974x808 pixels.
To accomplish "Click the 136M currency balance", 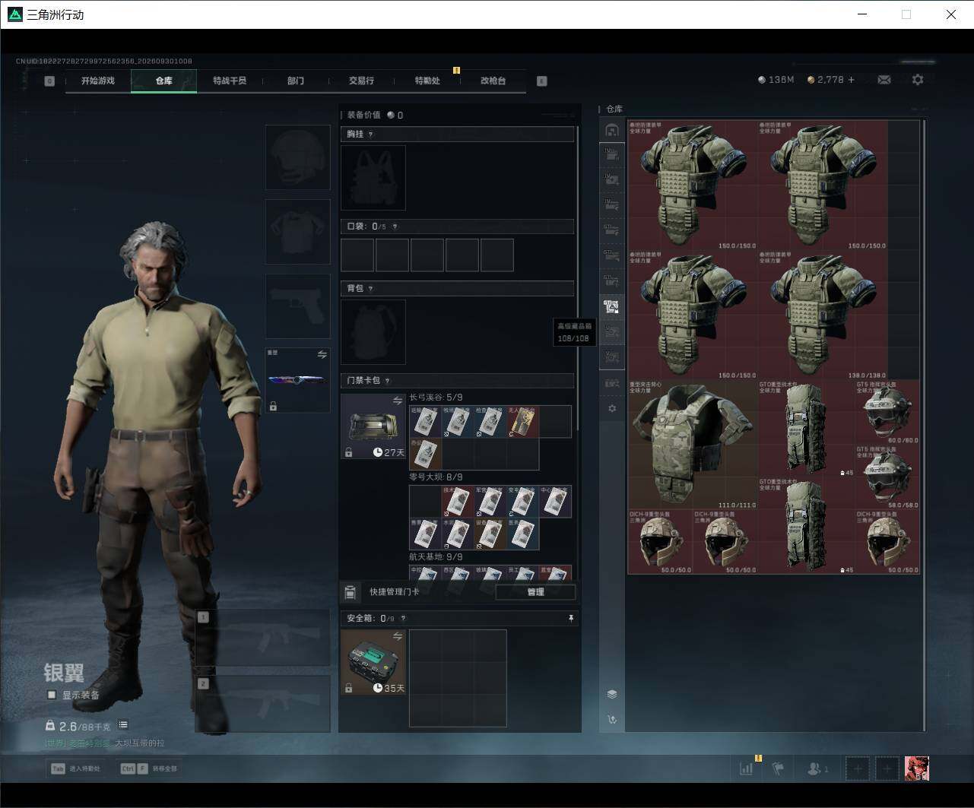I will 776,80.
